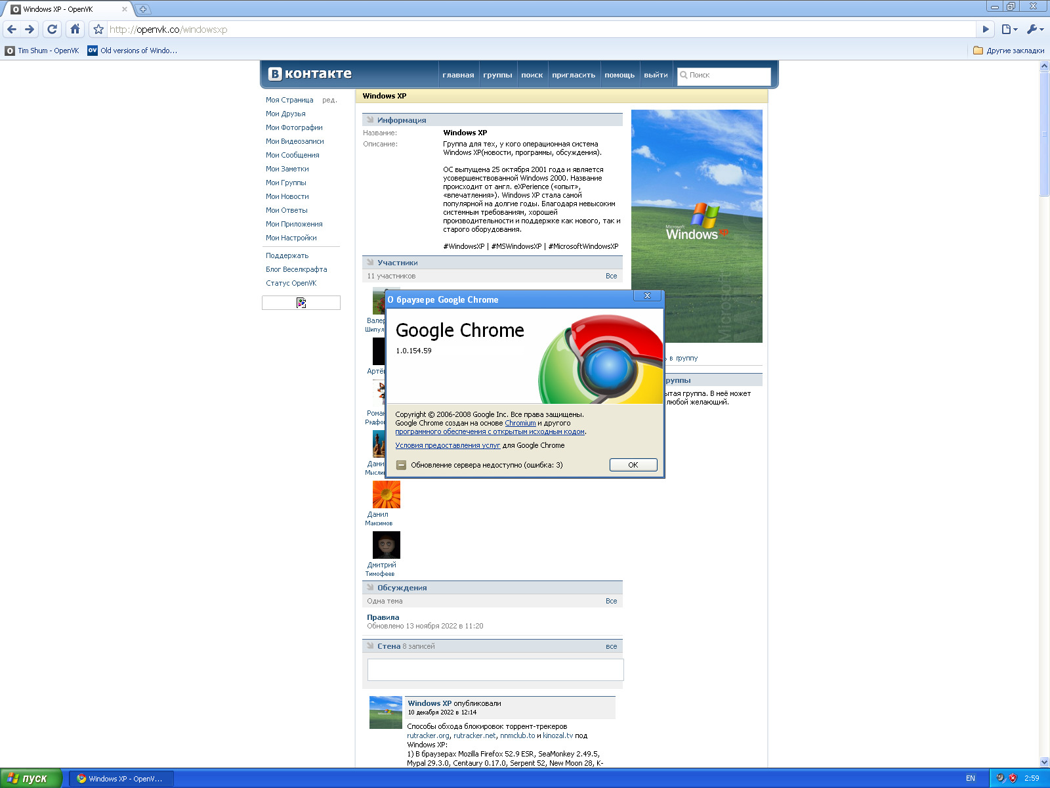Viewport: 1050px width, 788px height.
Task: Open the Home page icon
Action: tap(75, 29)
